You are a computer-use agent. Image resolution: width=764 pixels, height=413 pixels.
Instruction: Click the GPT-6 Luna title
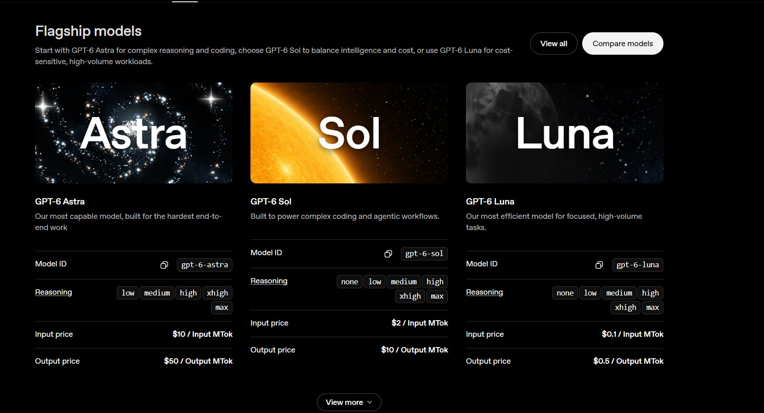click(x=490, y=201)
